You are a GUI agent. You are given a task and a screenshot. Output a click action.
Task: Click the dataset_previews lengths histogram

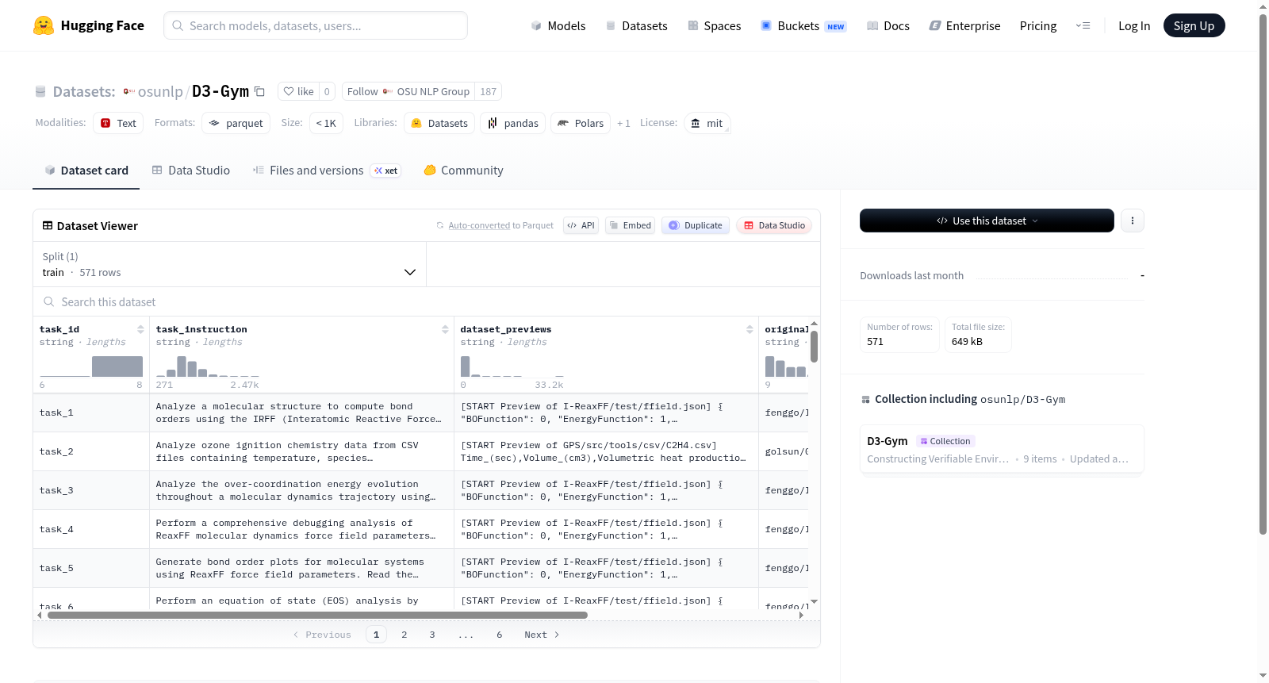[x=512, y=366]
